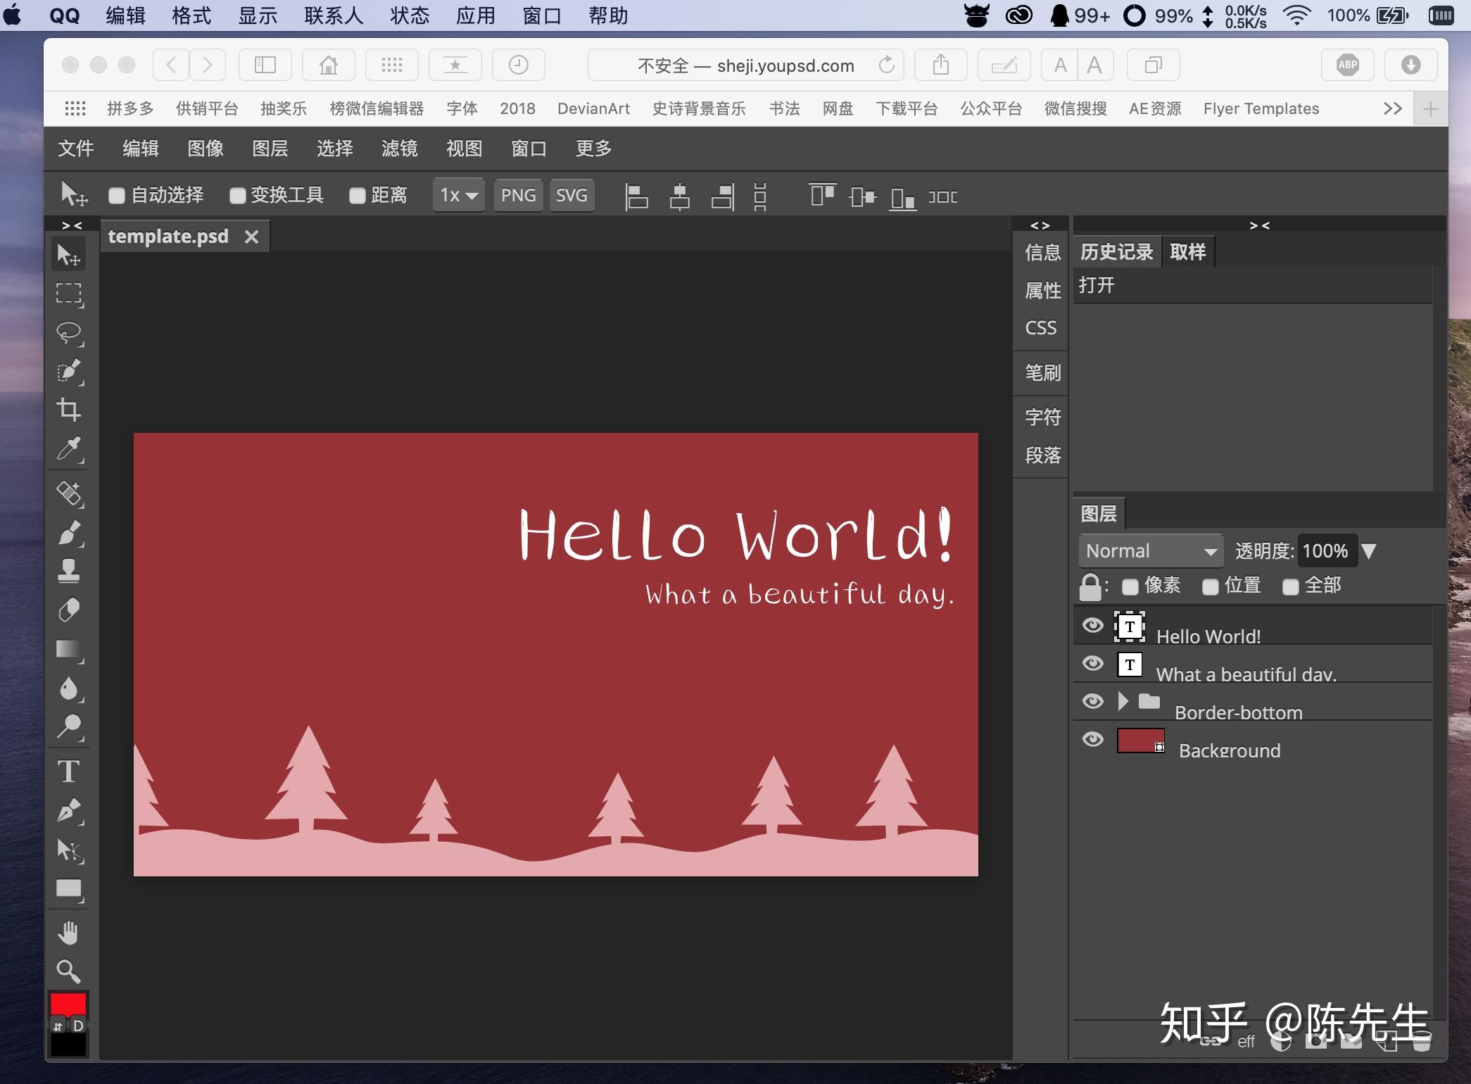Click the opacity 100% value field
Screen dimensions: 1471x1084
pyautogui.click(x=1326, y=550)
